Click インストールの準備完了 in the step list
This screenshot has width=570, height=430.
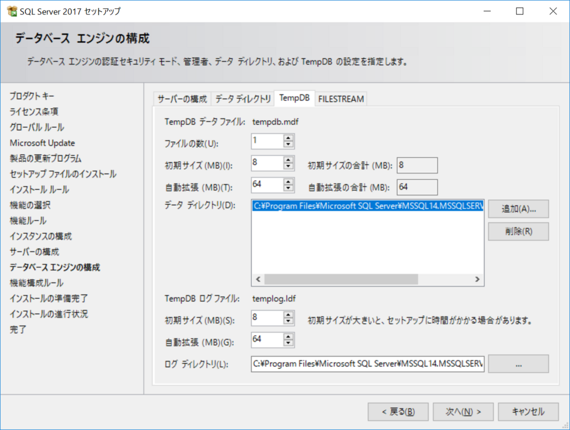49,299
